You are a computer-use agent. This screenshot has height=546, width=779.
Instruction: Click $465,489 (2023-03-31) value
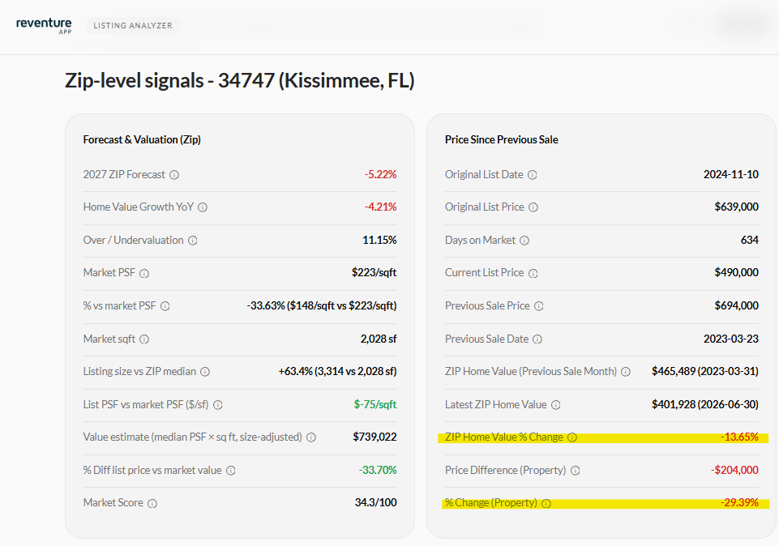(x=705, y=371)
